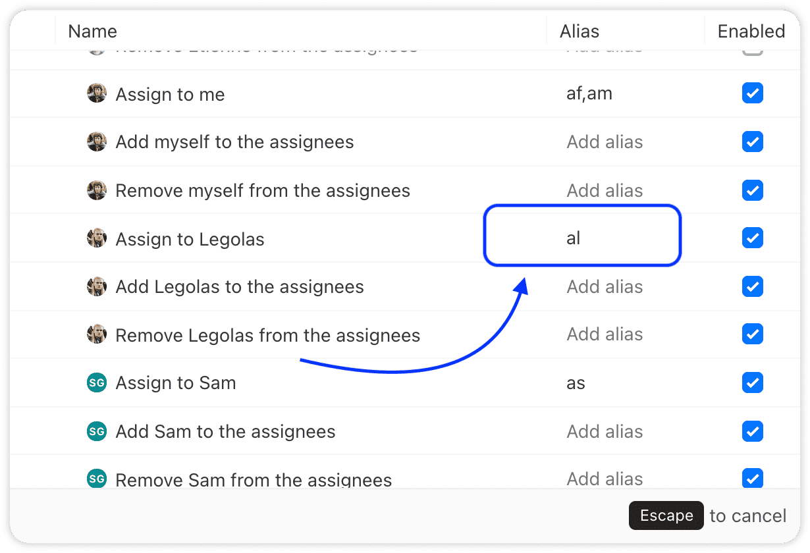
Task: Click avatar beside Remove Legolas from the assignees
Action: [x=97, y=334]
